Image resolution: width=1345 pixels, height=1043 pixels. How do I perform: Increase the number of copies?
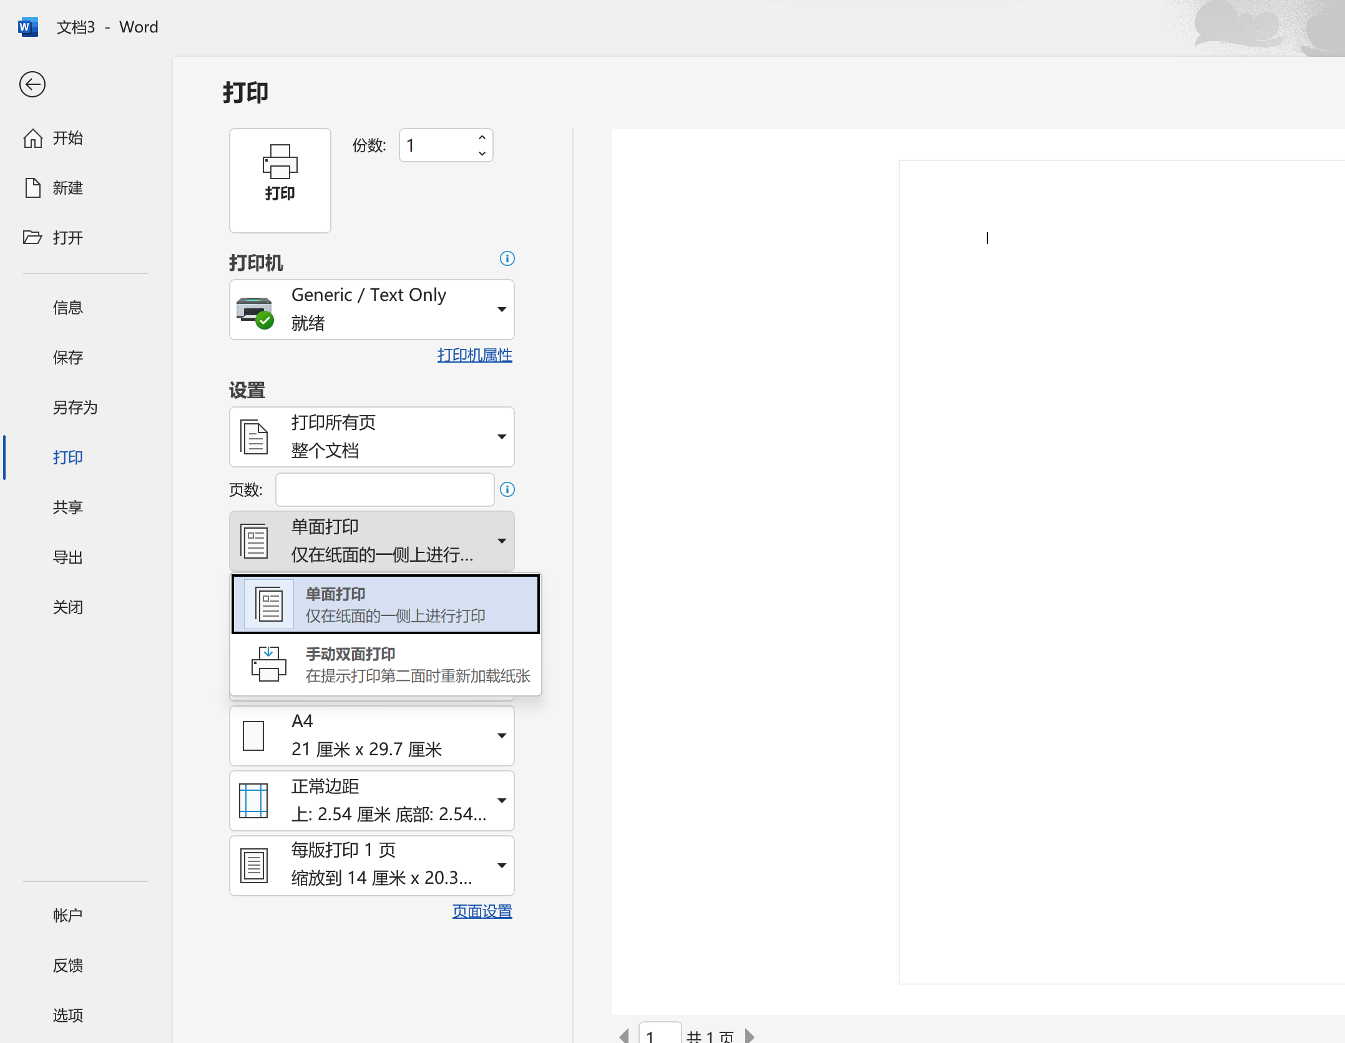pyautogui.click(x=482, y=138)
